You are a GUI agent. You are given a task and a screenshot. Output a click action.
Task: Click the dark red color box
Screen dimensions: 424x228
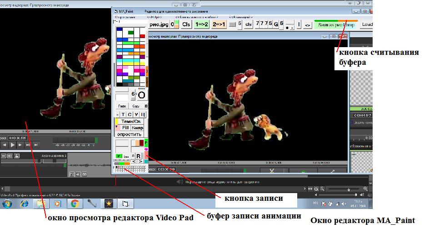[141, 143]
